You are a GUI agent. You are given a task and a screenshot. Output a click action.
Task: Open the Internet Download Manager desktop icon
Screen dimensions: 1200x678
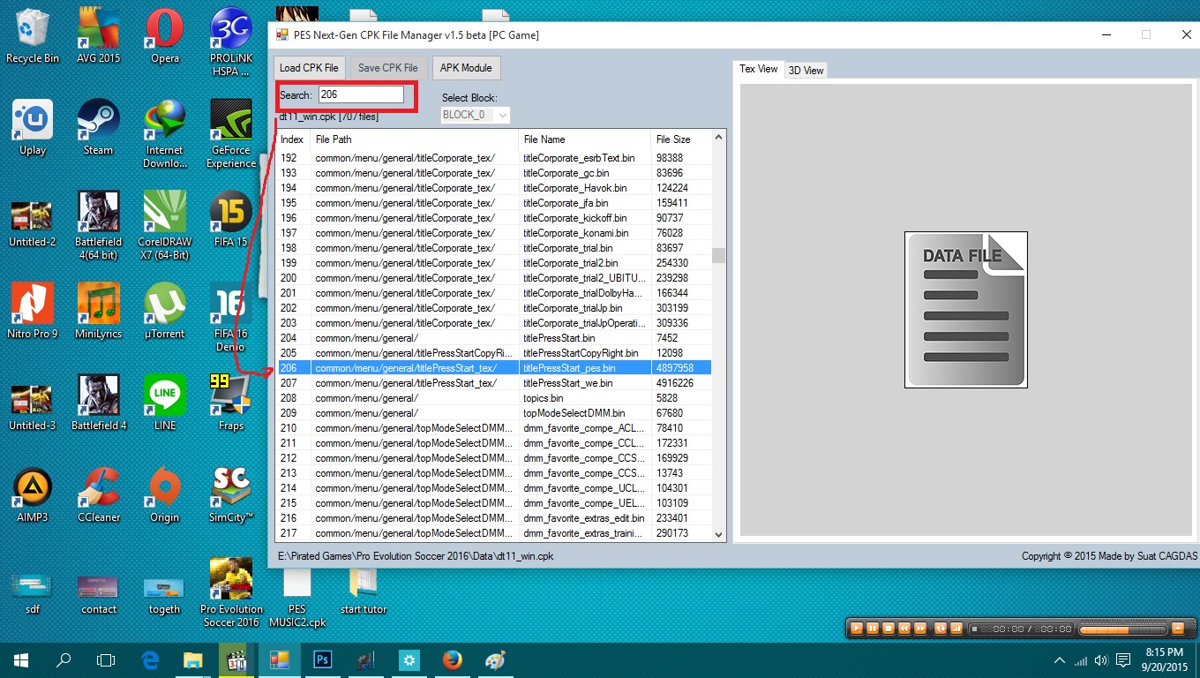point(165,133)
